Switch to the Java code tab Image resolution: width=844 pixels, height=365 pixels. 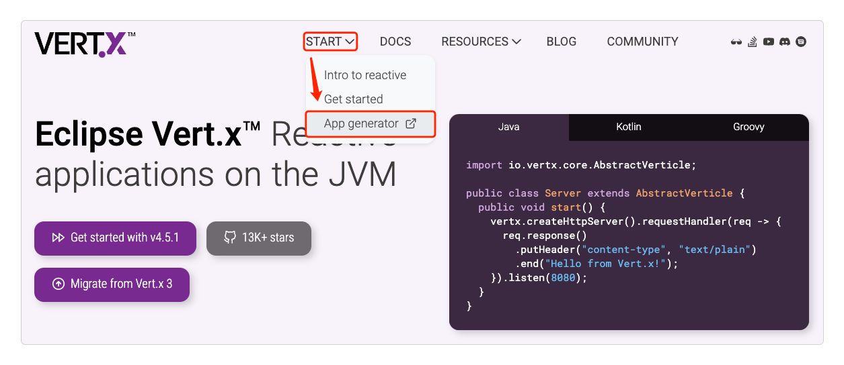509,127
